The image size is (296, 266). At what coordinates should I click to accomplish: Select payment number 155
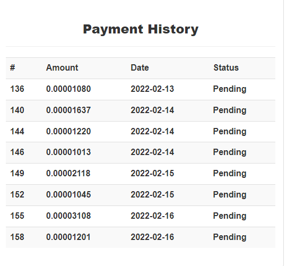pyautogui.click(x=17, y=216)
